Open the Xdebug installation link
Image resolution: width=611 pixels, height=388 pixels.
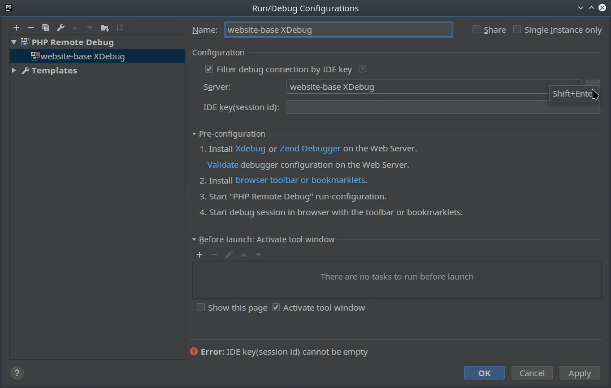point(250,149)
